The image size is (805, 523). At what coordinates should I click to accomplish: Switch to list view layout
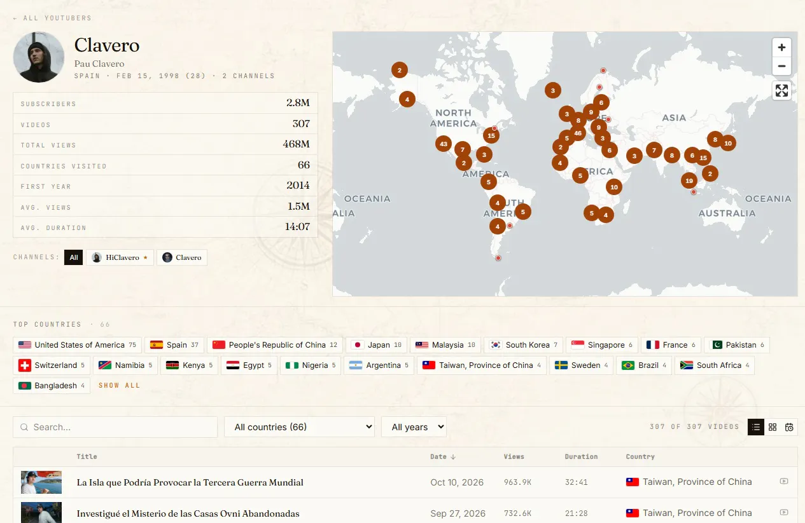[x=756, y=427]
